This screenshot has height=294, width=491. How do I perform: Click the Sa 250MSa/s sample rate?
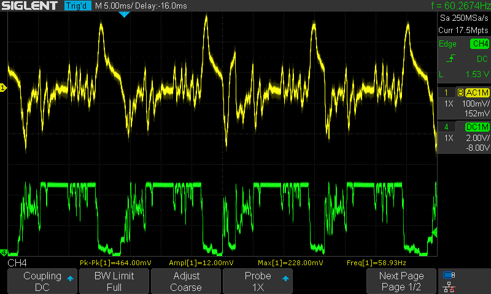(x=464, y=18)
